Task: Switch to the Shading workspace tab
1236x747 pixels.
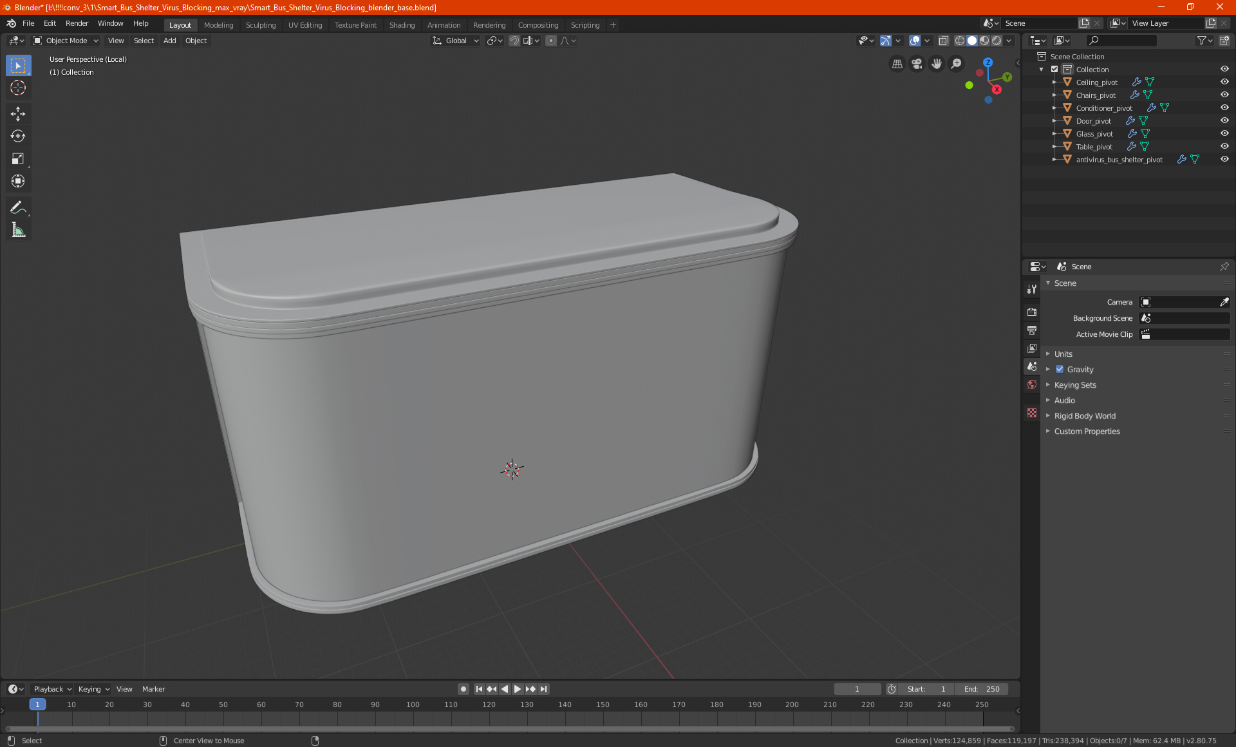Action: pos(402,25)
